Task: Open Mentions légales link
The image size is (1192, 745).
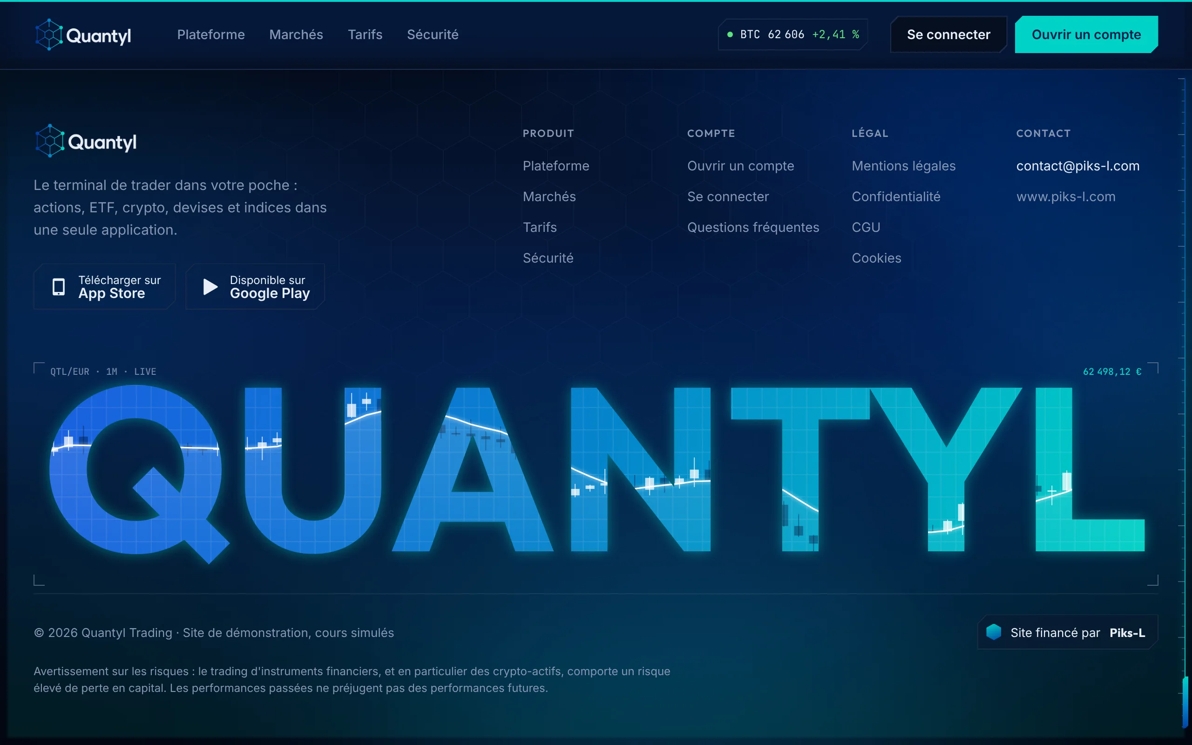Action: (x=903, y=166)
